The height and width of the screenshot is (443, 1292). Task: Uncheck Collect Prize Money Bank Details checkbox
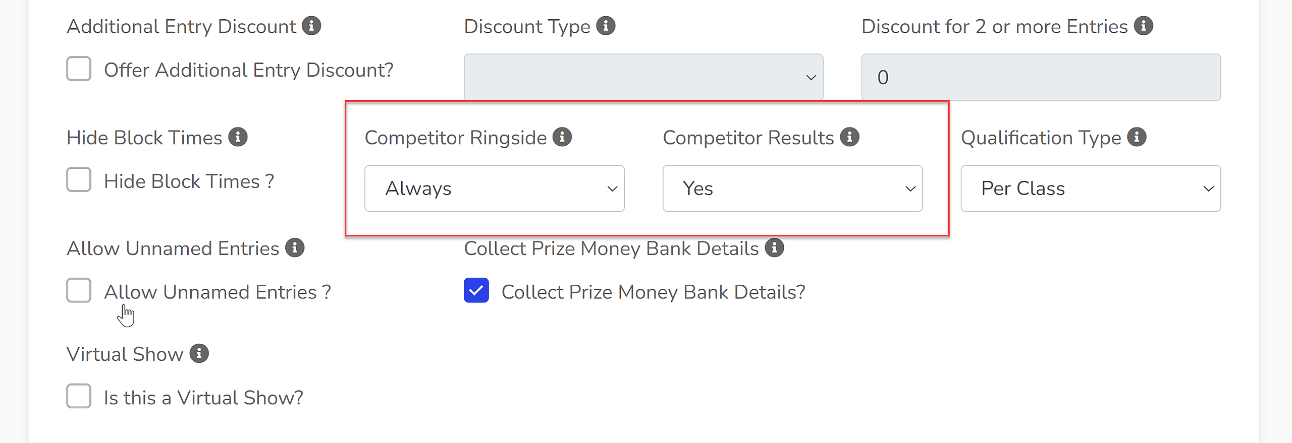476,291
